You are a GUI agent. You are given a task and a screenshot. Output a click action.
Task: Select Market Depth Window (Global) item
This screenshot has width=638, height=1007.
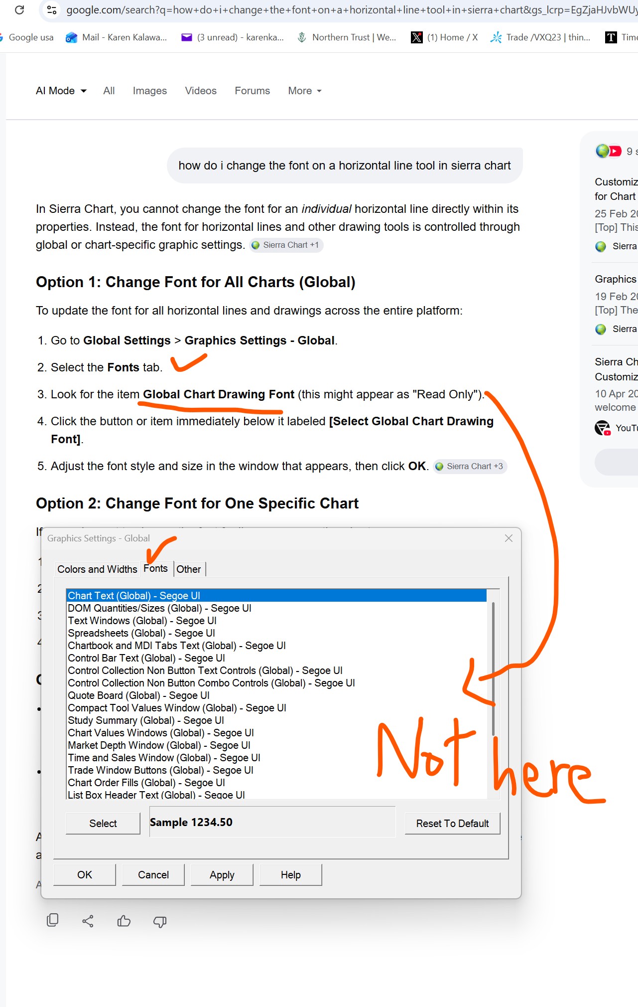coord(276,745)
